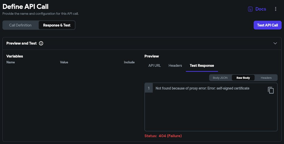Open the Docs link

pos(261,9)
